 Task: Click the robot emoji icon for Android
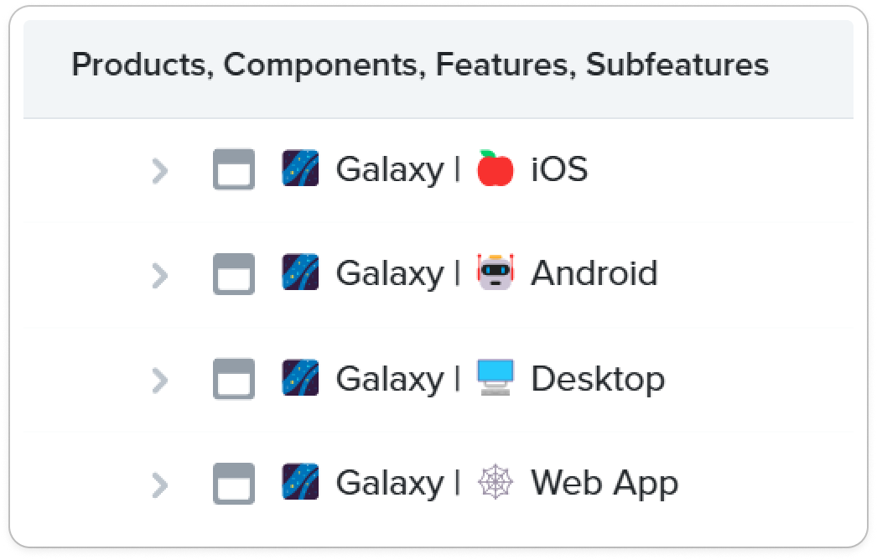pyautogui.click(x=495, y=272)
